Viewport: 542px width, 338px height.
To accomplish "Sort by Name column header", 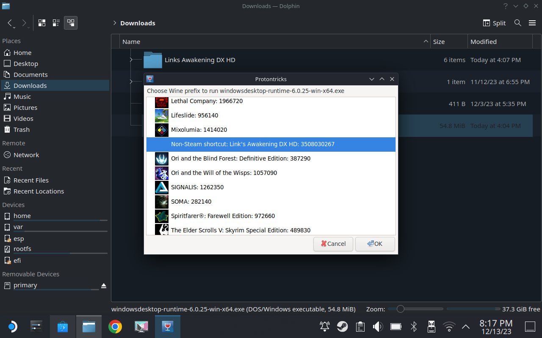I will click(x=275, y=41).
